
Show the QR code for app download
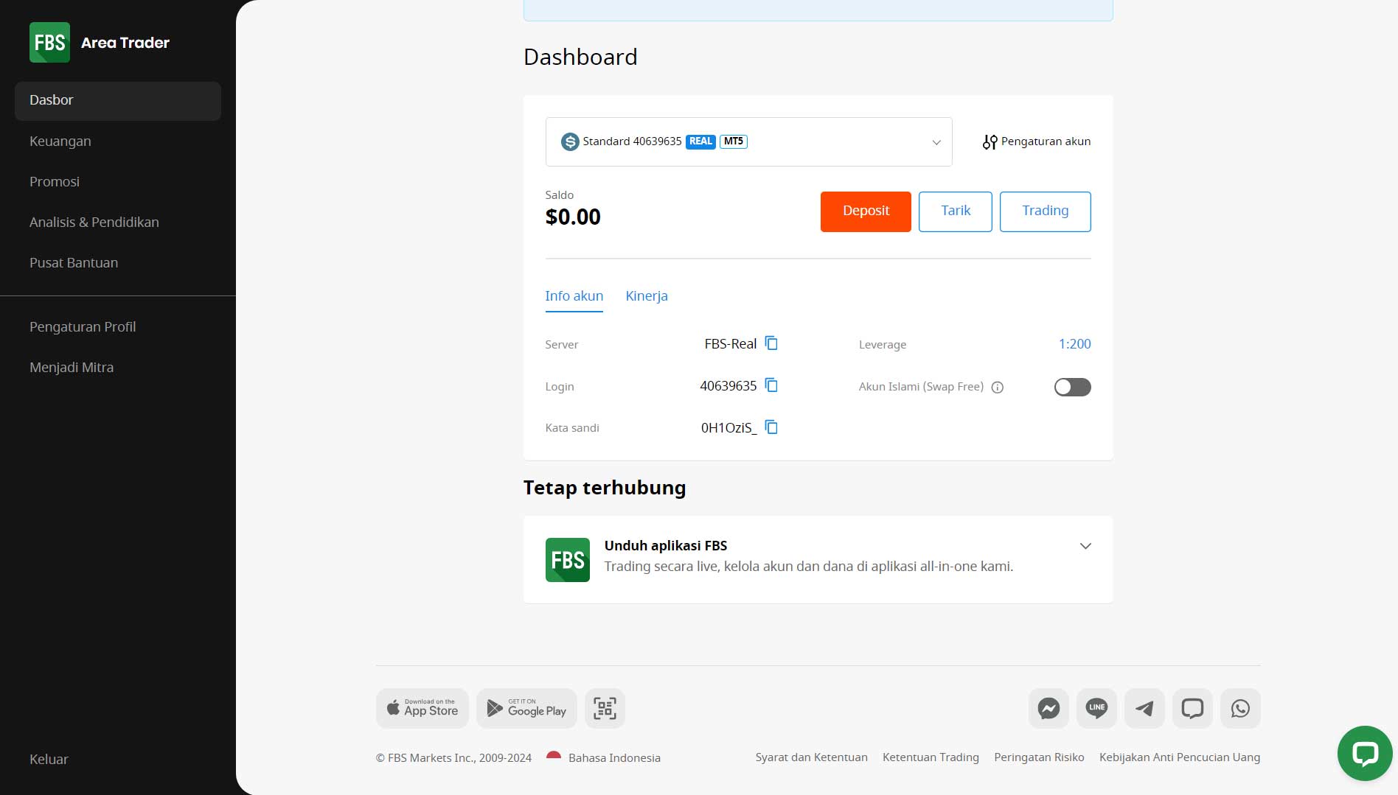[x=605, y=708]
